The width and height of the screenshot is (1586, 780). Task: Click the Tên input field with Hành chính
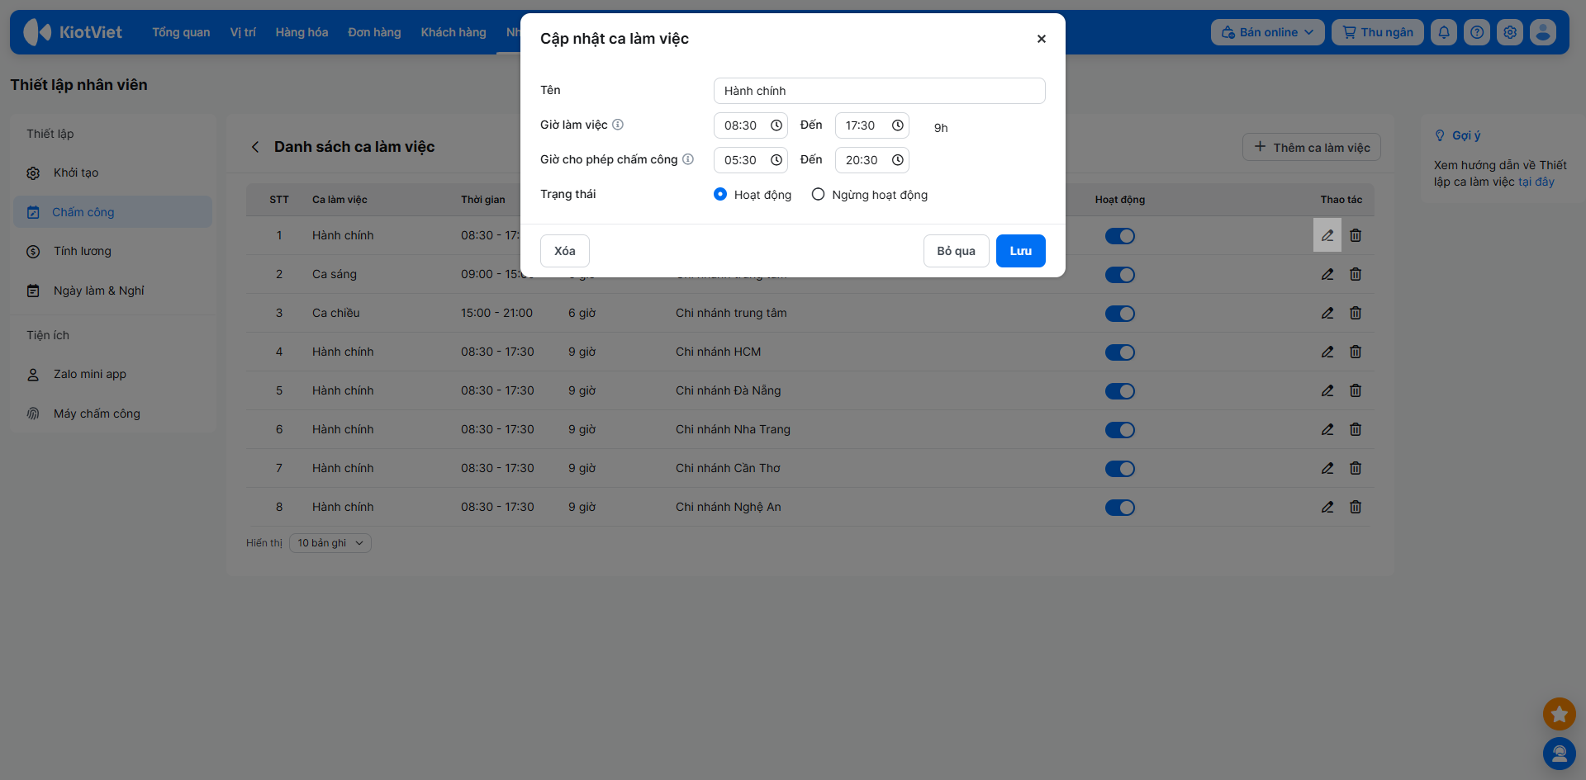click(x=880, y=91)
